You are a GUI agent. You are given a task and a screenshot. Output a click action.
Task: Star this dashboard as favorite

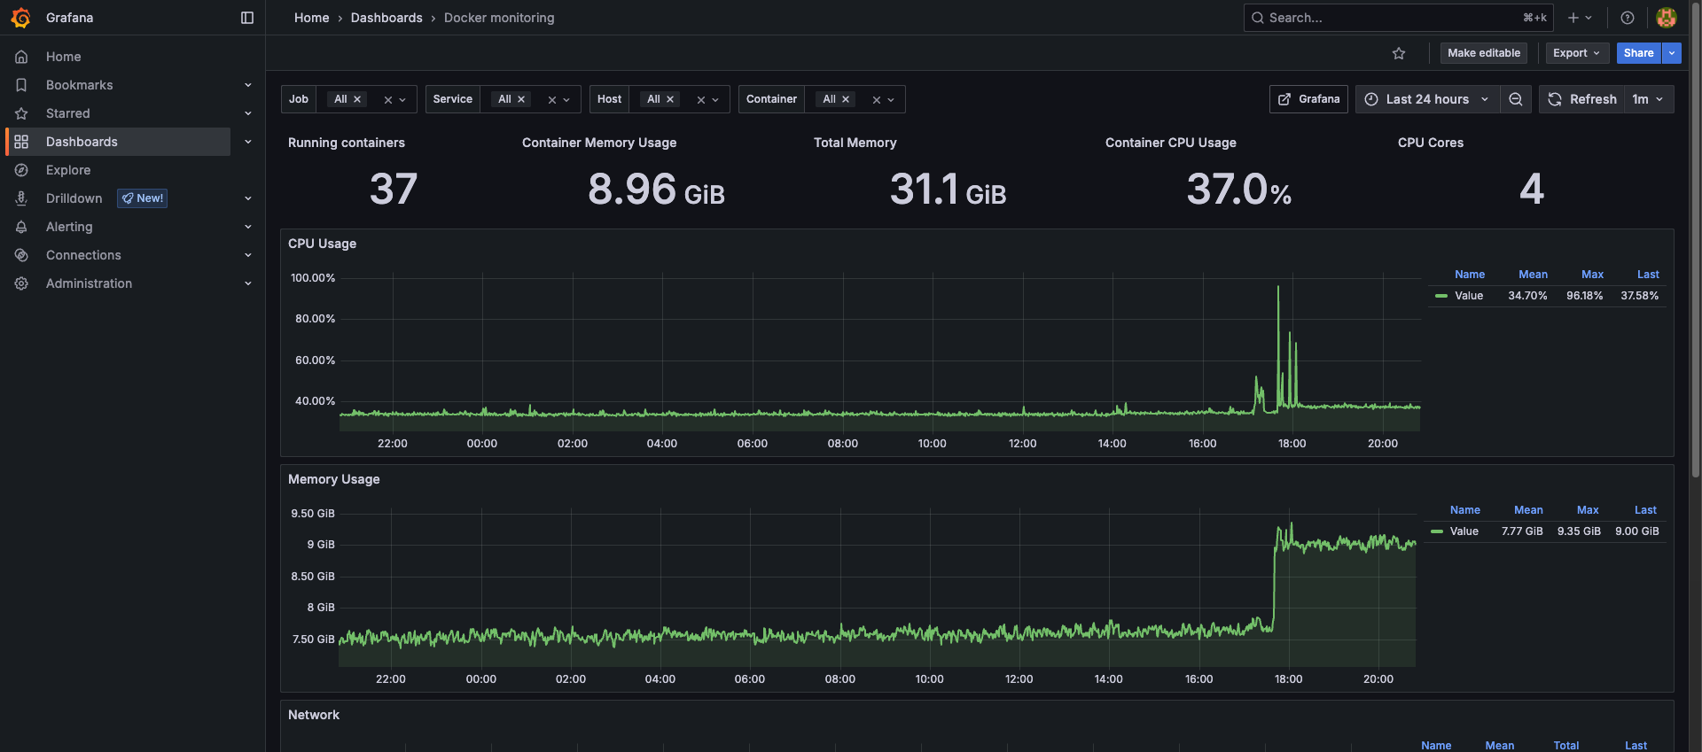pos(1399,53)
